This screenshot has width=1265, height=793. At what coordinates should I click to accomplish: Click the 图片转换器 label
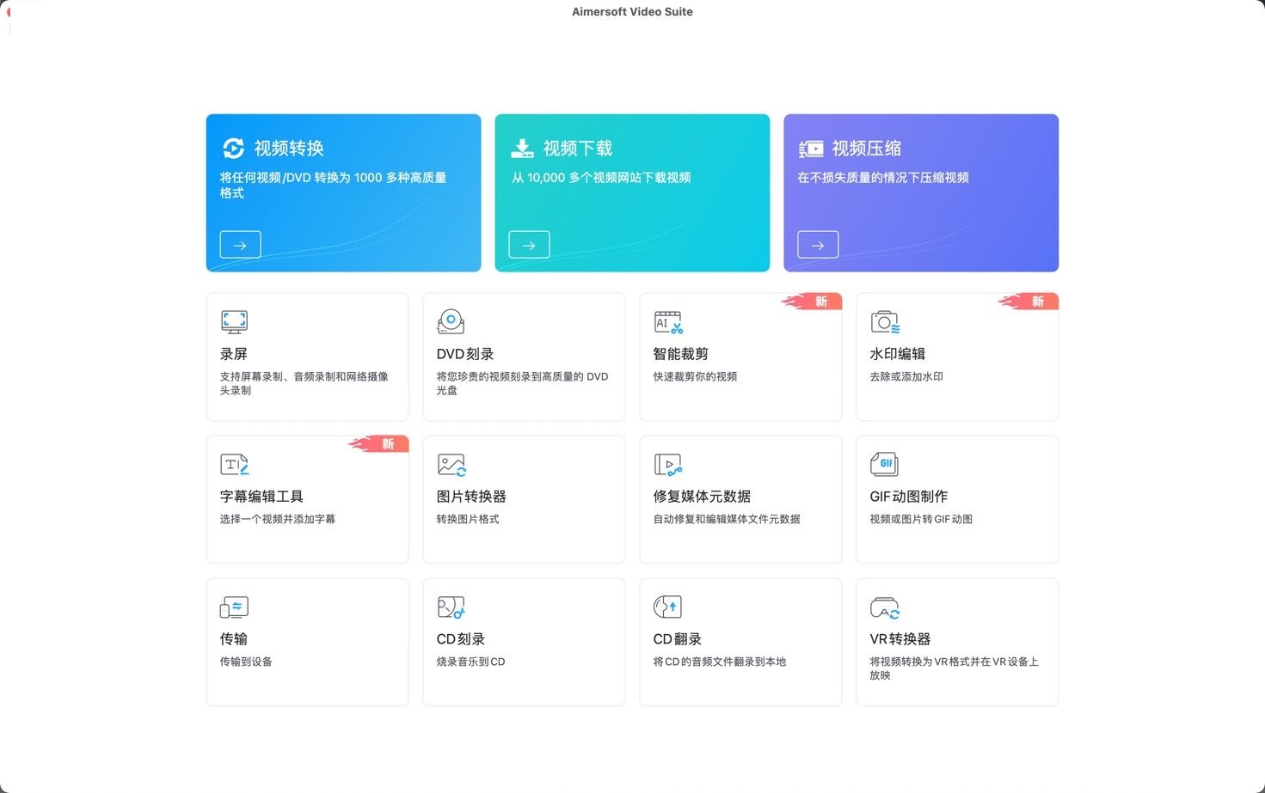tap(471, 497)
